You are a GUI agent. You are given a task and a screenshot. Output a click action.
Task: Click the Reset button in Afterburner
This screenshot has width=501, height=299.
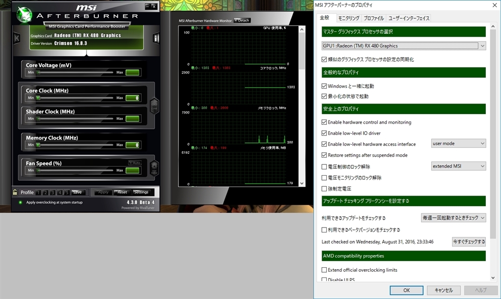pos(122,192)
